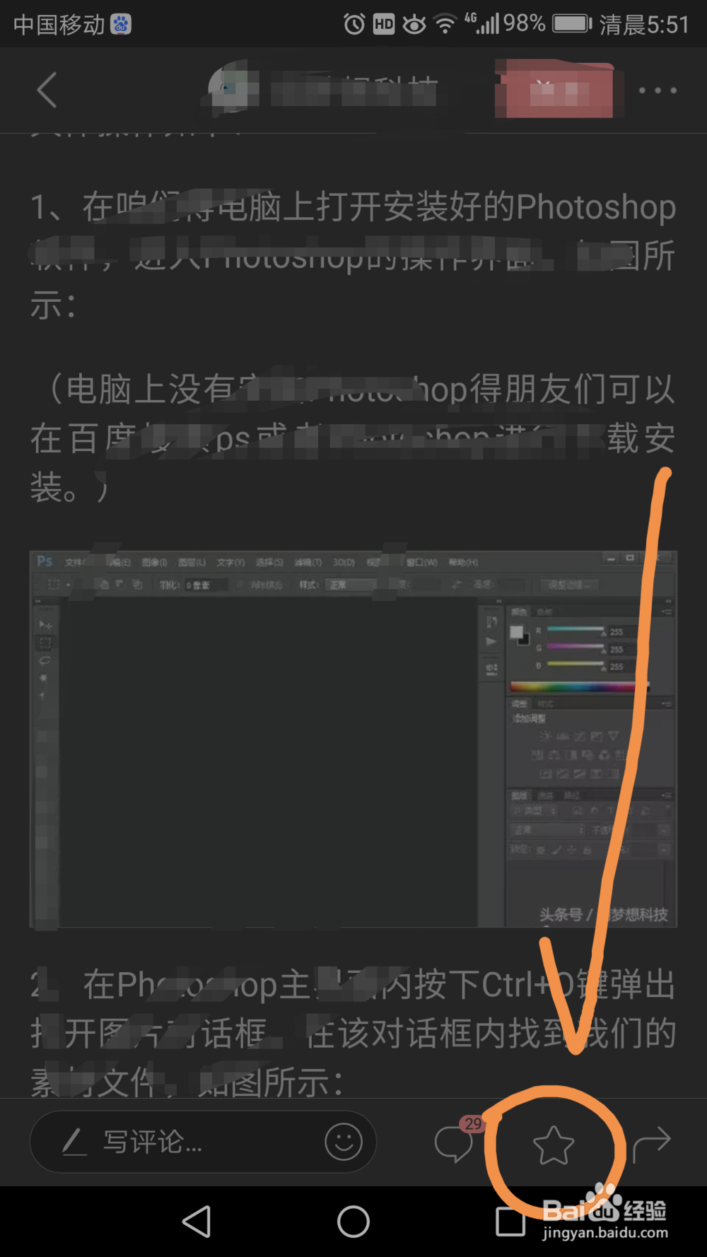Tap the star icon to favorite article
Viewport: 707px width, 1257px height.
553,1145
